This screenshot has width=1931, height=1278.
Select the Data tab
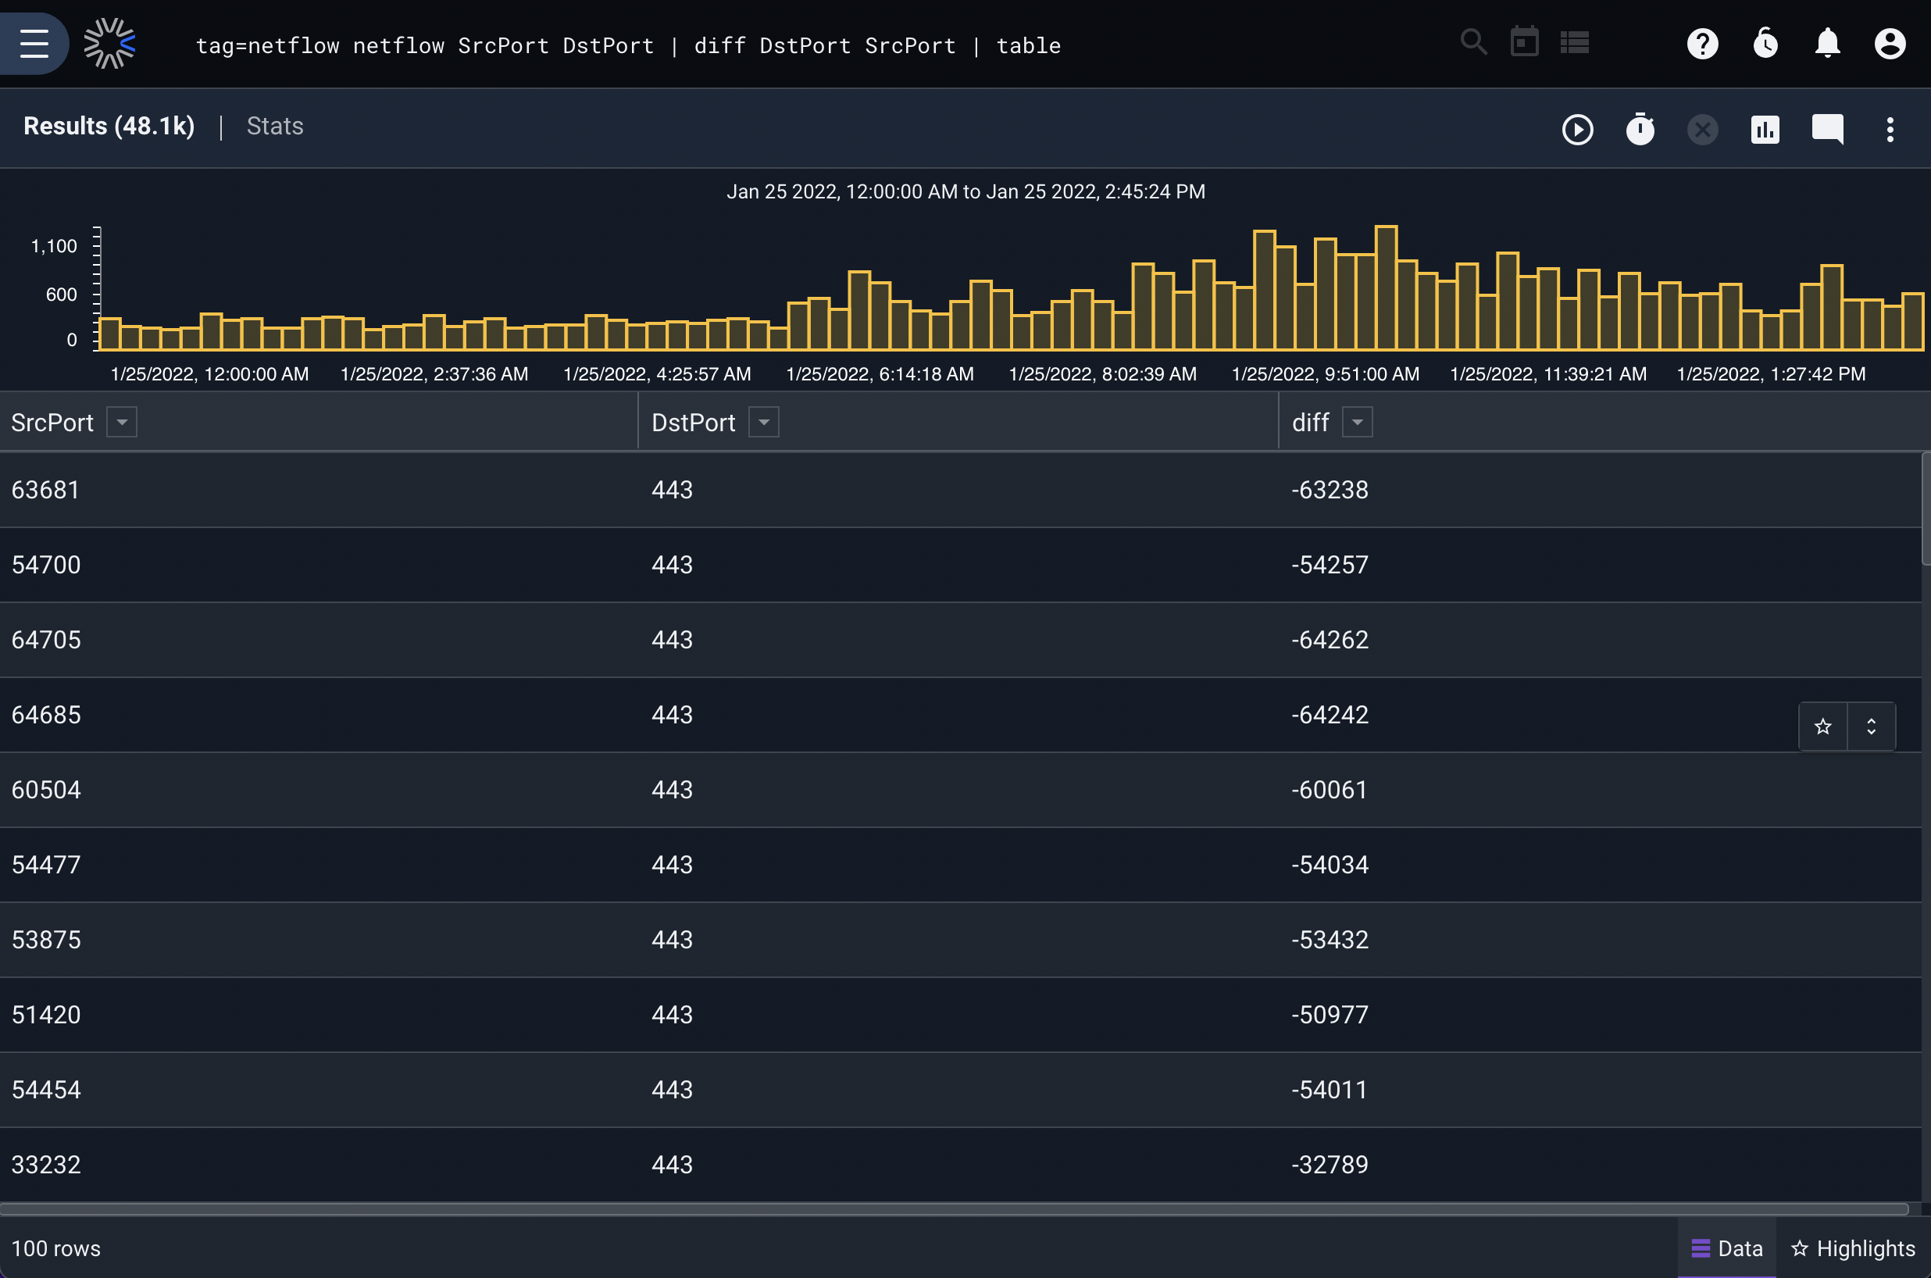coord(1726,1248)
